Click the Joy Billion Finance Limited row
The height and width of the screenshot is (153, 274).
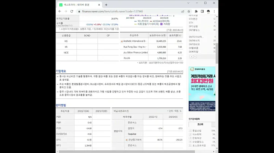pos(151,53)
